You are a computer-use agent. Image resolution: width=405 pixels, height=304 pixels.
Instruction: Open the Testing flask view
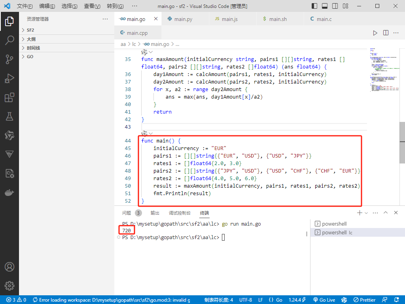(x=9, y=116)
